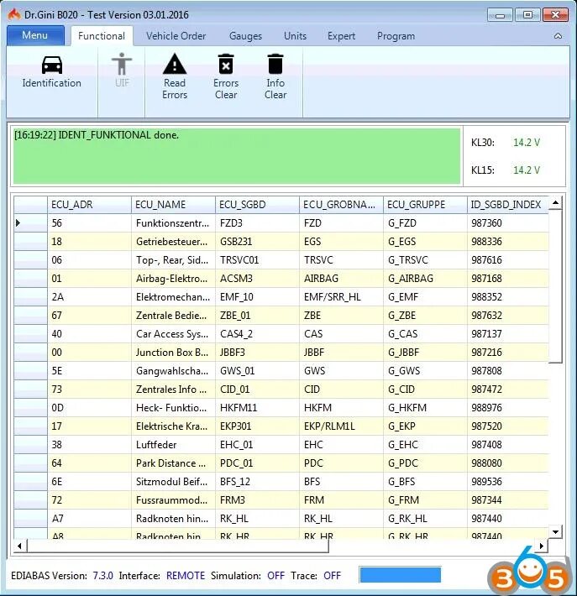This screenshot has height=596, width=577.
Task: Click the Trace OFF value
Action: (x=332, y=576)
